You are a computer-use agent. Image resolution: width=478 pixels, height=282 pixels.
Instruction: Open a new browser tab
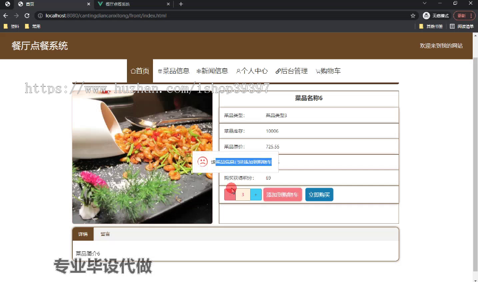point(181,4)
